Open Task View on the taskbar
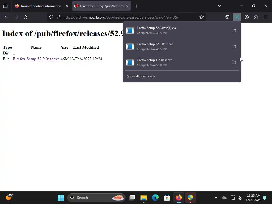Image resolution: width=272 pixels, height=204 pixels. click(132, 198)
